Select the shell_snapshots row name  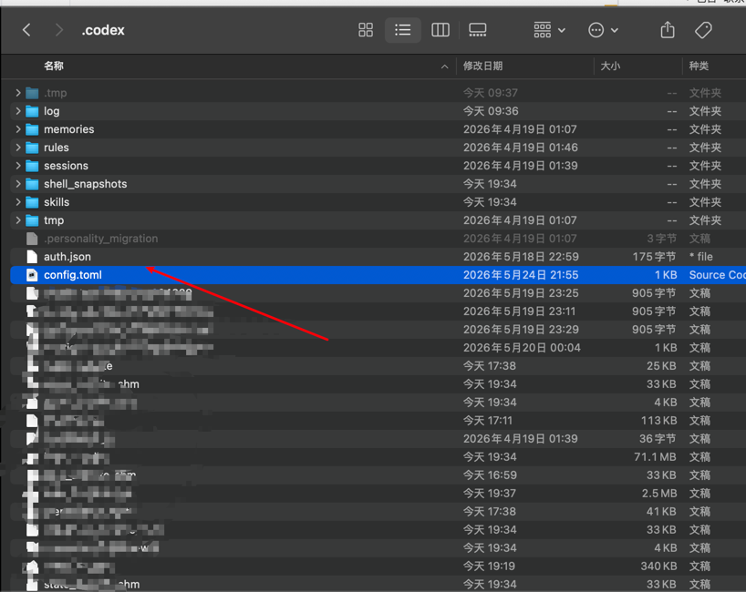85,184
